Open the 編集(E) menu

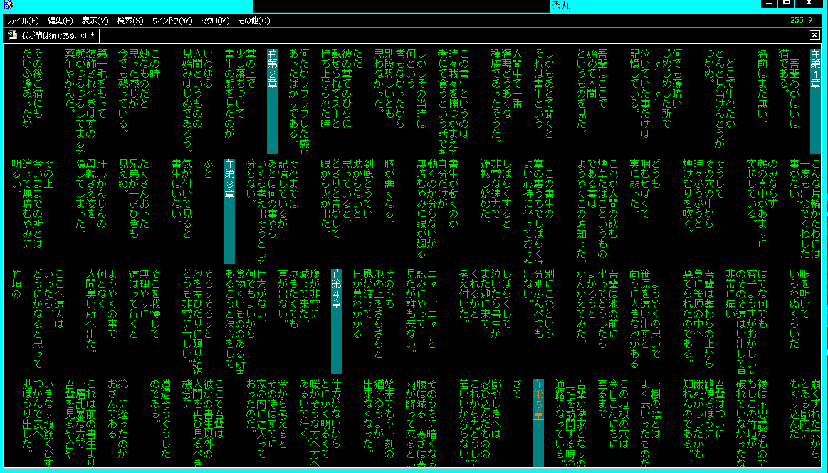[60, 21]
